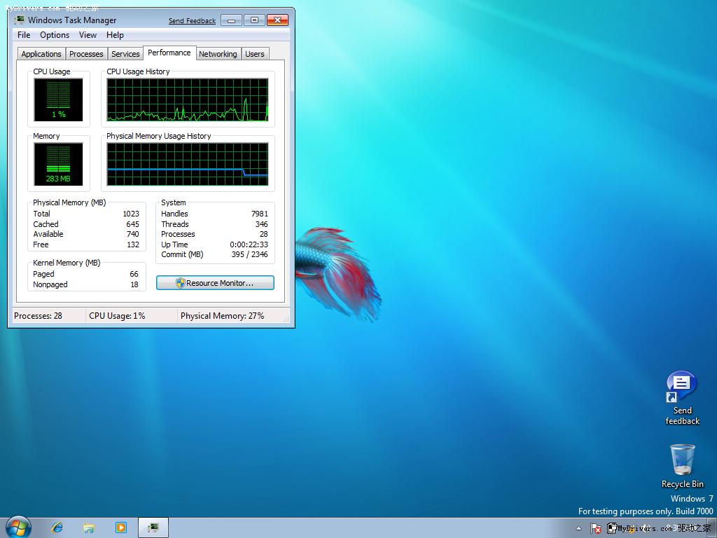Select the Performance tab
The width and height of the screenshot is (717, 538).
pos(169,53)
